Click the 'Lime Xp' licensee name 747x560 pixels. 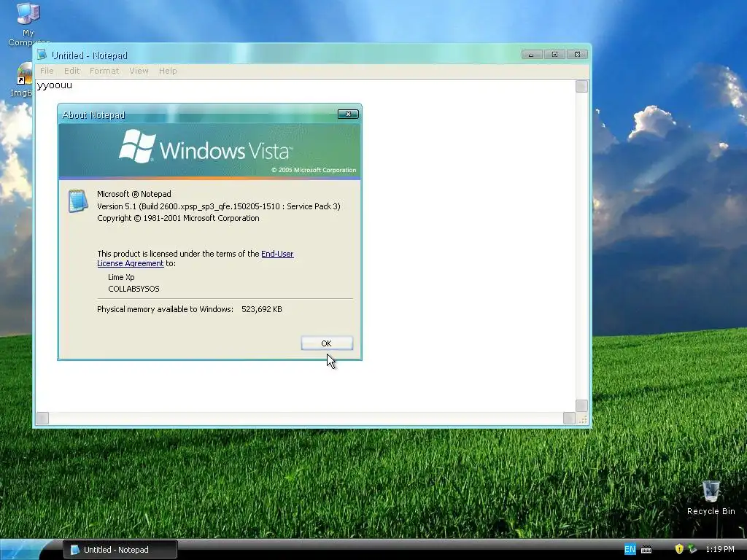pos(122,277)
